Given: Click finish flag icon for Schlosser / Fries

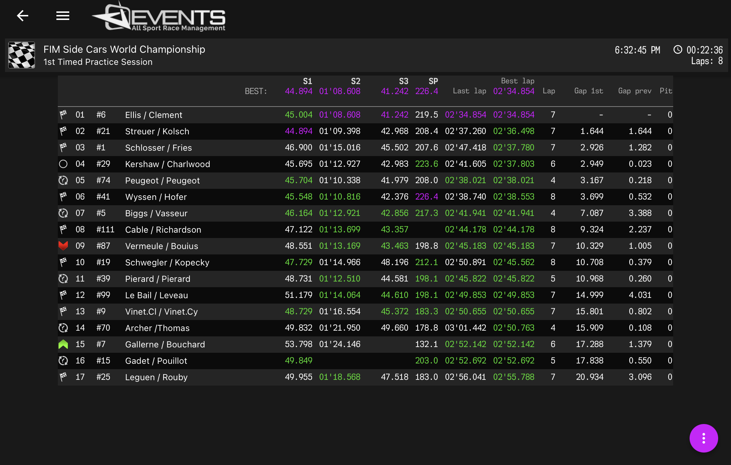Looking at the screenshot, I should click(63, 148).
